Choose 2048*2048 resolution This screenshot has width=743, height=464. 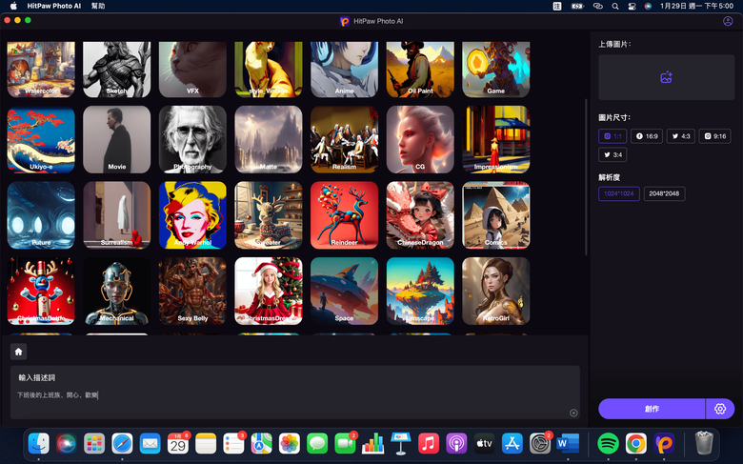pyautogui.click(x=664, y=193)
